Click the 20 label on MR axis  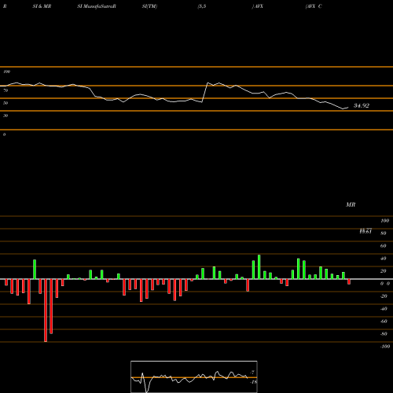click(384, 271)
